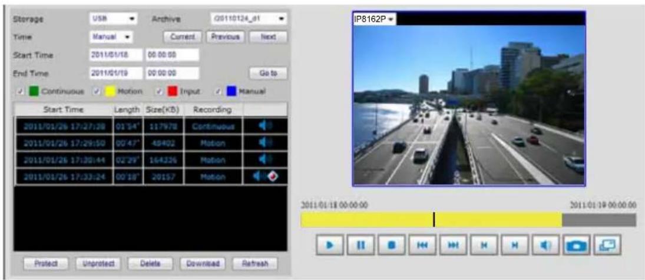Open the Time dropdown showing Manual

point(111,37)
